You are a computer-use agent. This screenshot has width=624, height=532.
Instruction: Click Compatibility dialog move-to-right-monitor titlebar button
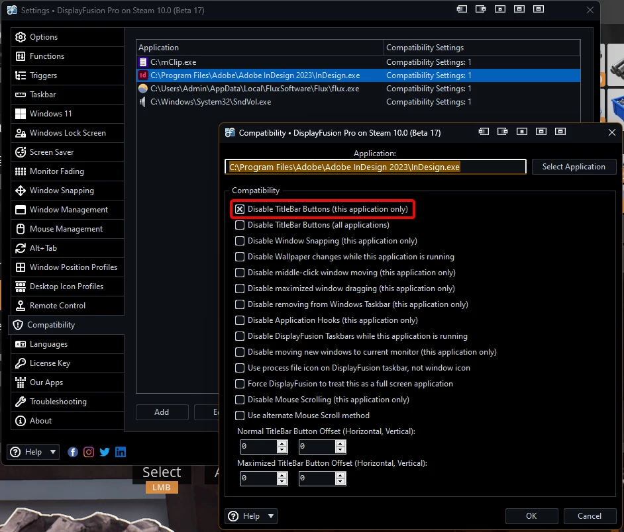click(x=503, y=132)
